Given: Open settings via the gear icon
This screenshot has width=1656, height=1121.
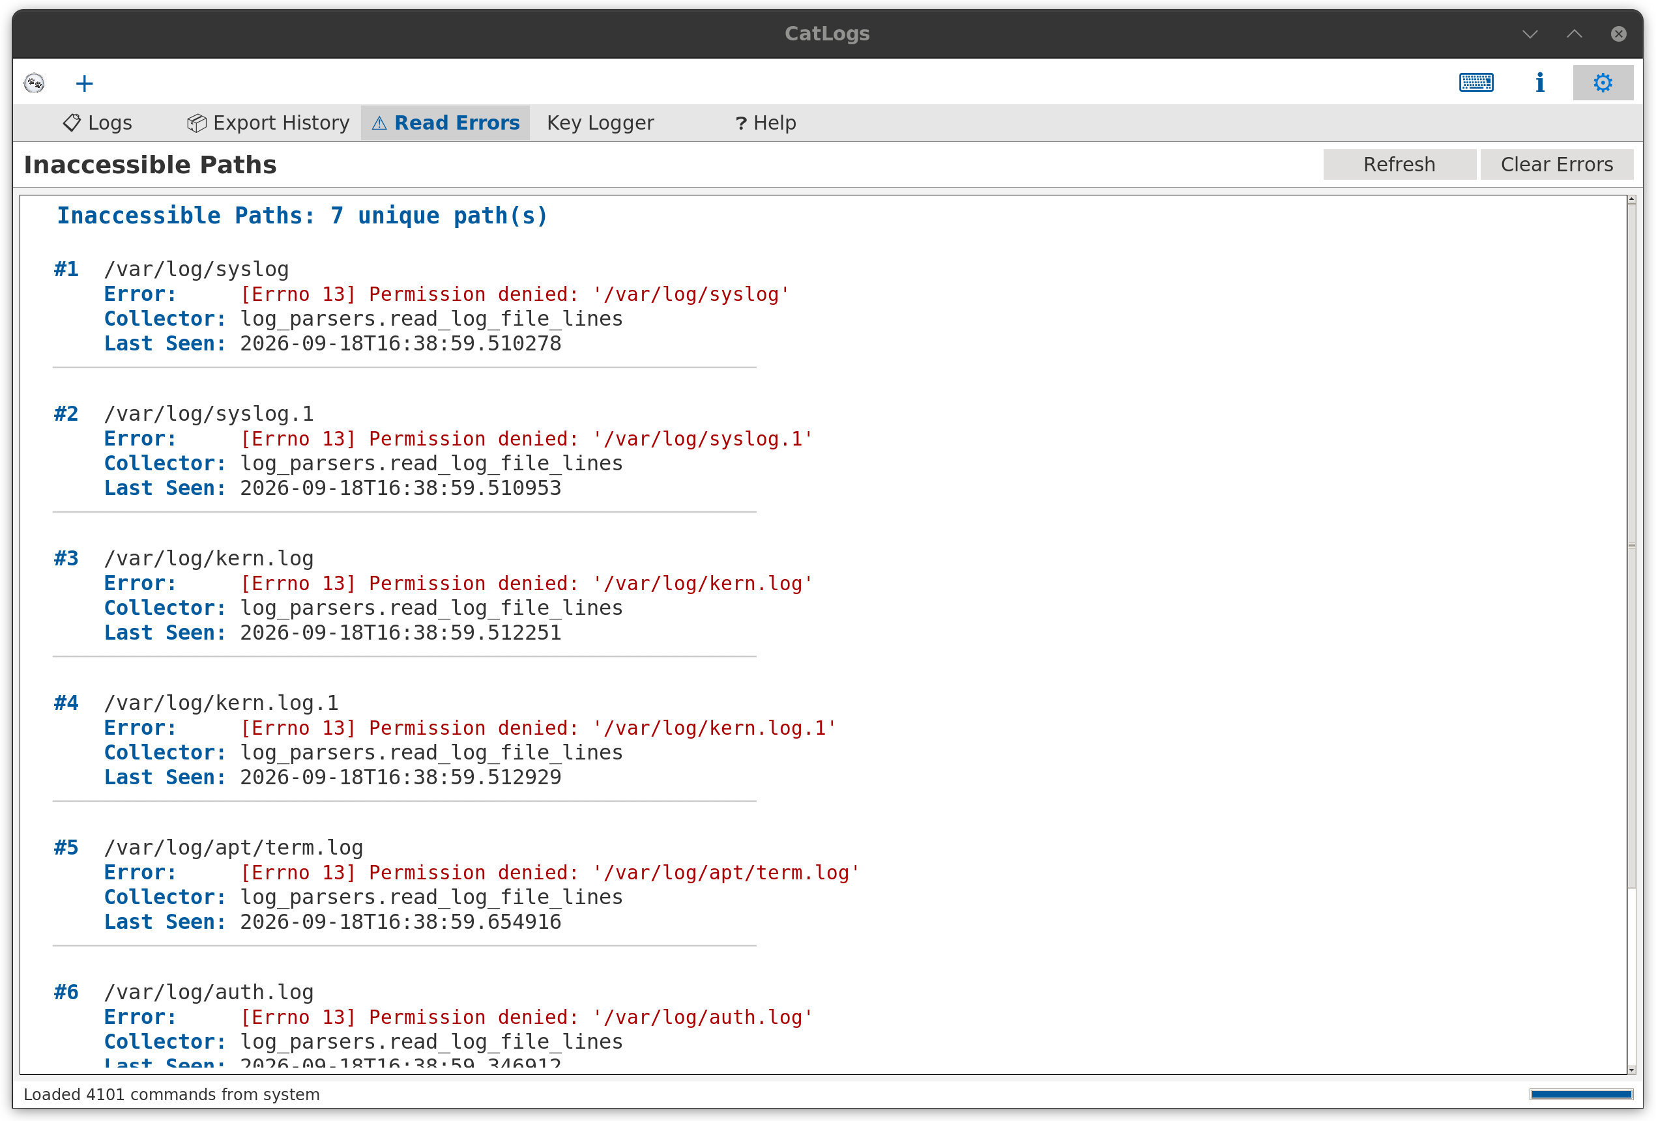Looking at the screenshot, I should (x=1603, y=83).
